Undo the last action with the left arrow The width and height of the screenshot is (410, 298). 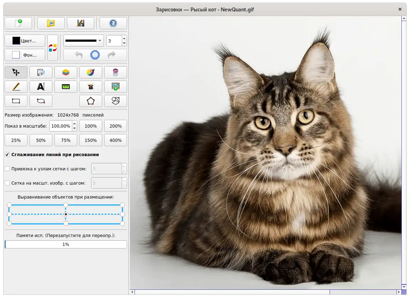click(x=78, y=55)
